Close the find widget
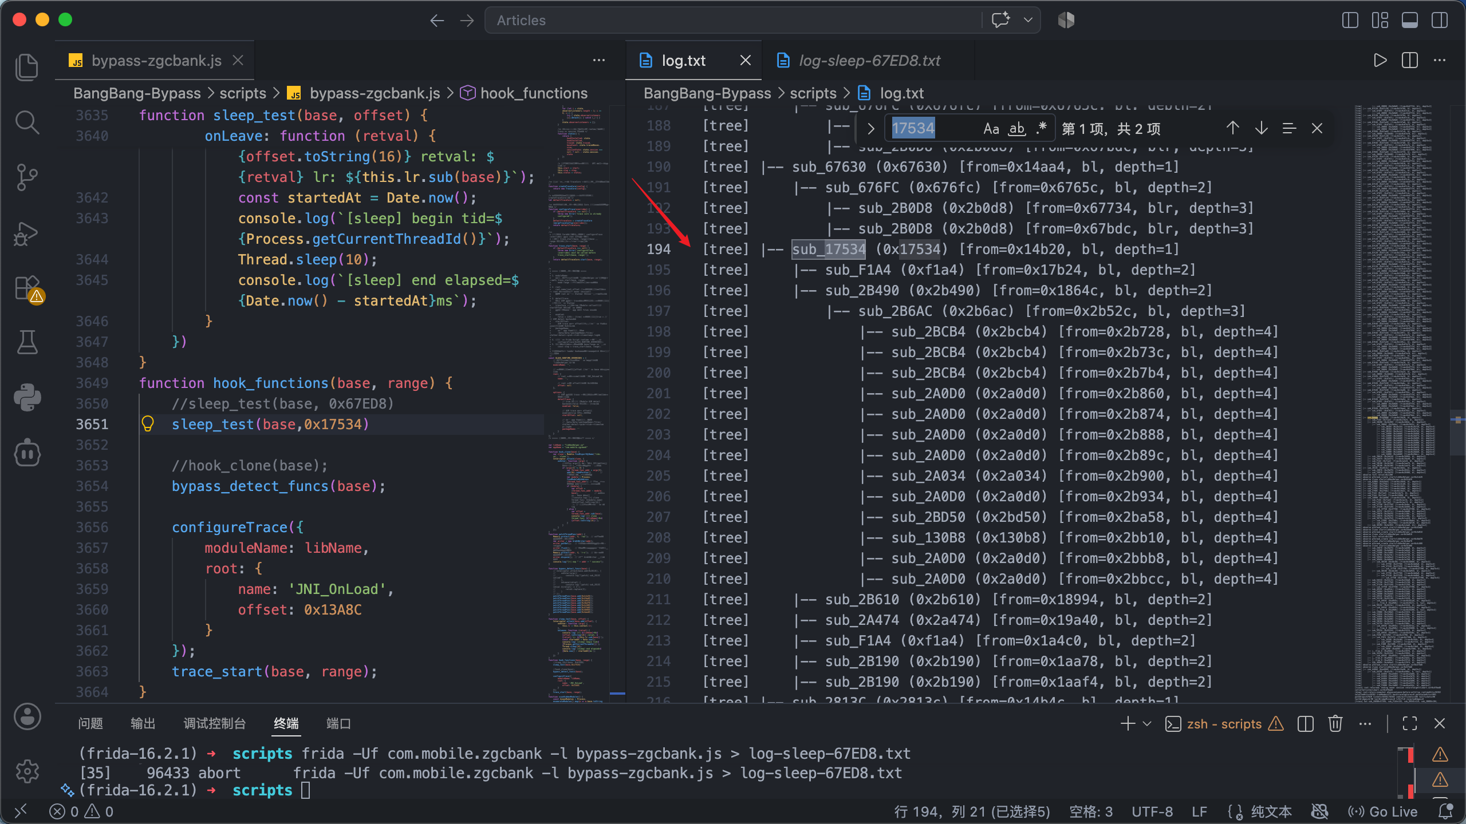 (1317, 128)
